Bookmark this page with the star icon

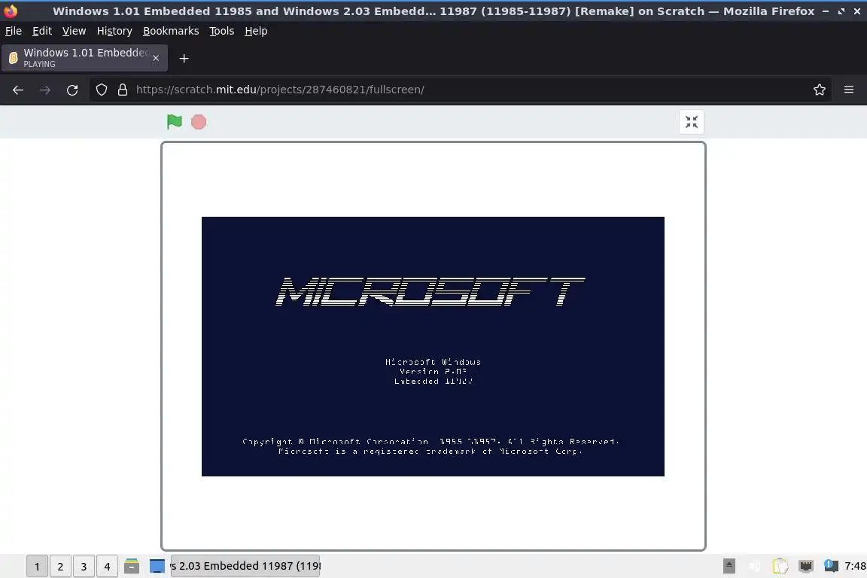coord(820,90)
